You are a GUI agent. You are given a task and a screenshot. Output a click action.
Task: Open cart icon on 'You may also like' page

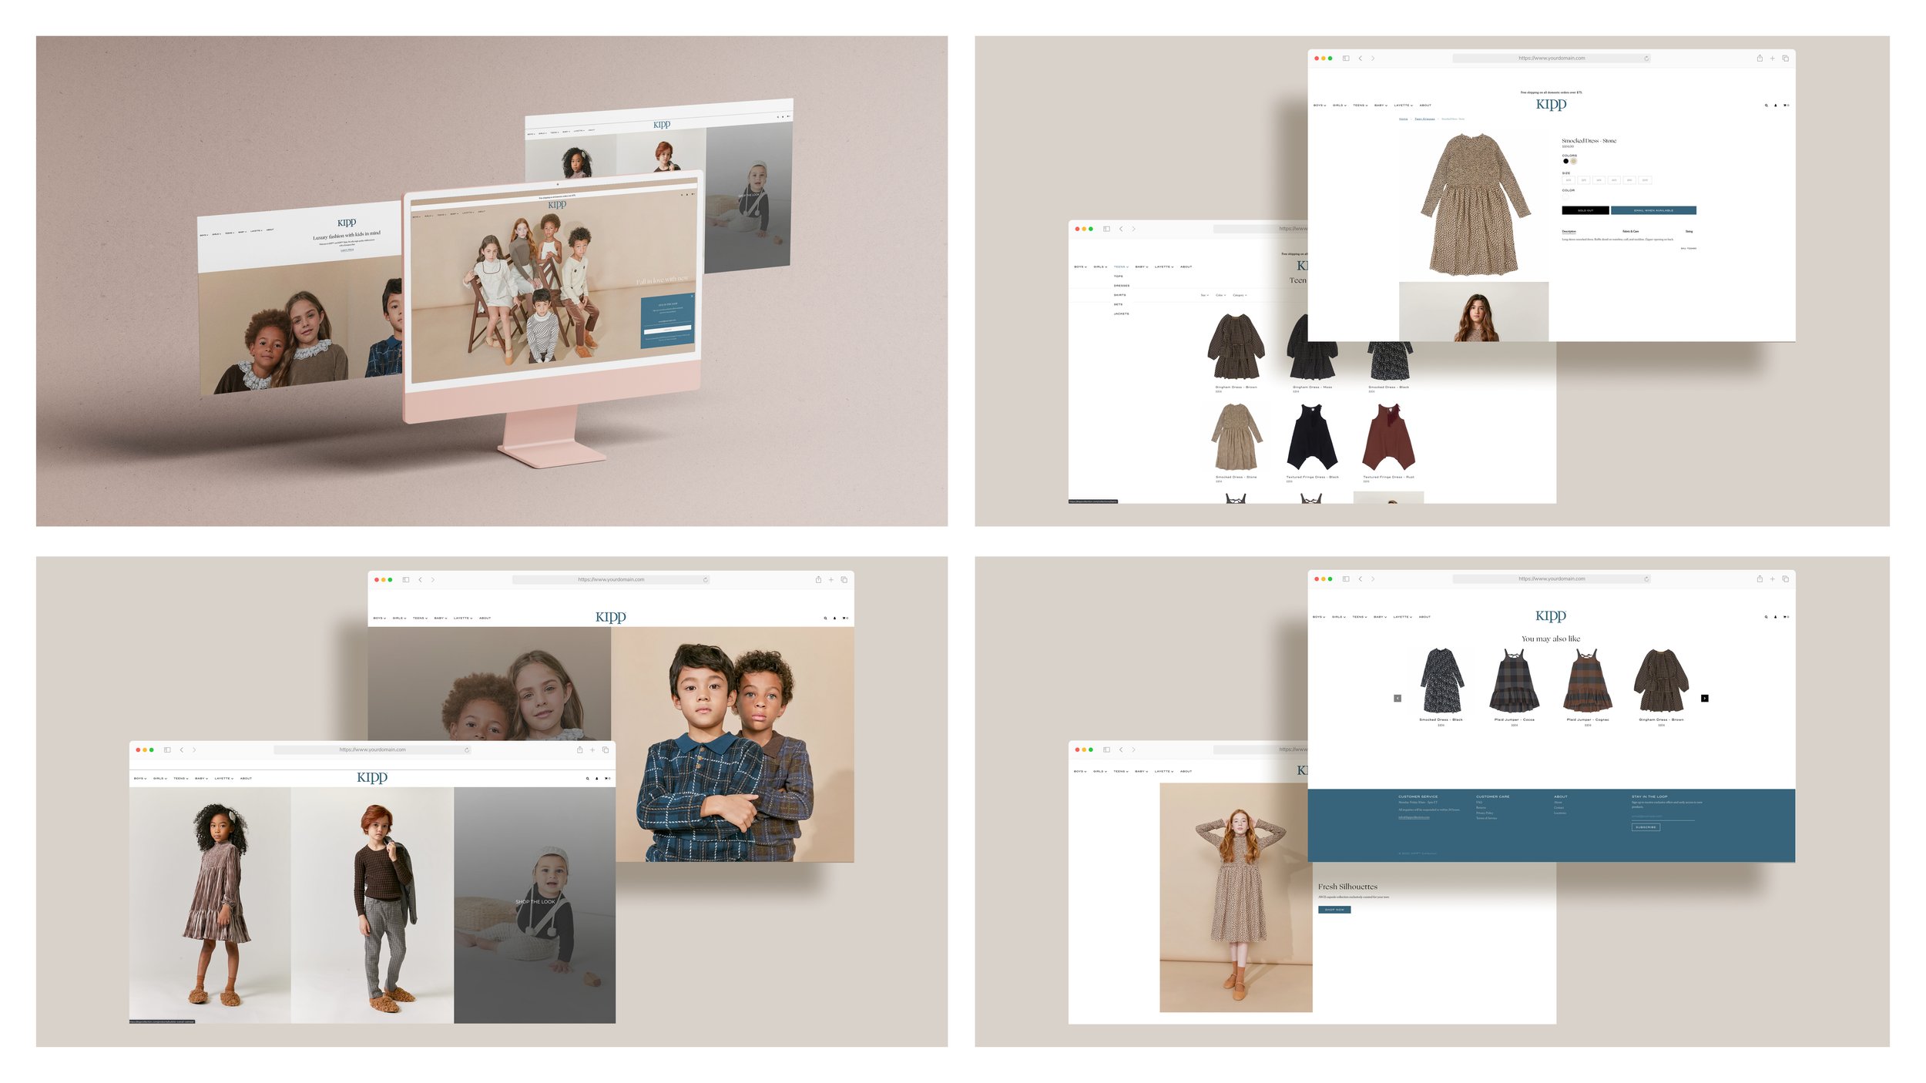[x=1786, y=617]
